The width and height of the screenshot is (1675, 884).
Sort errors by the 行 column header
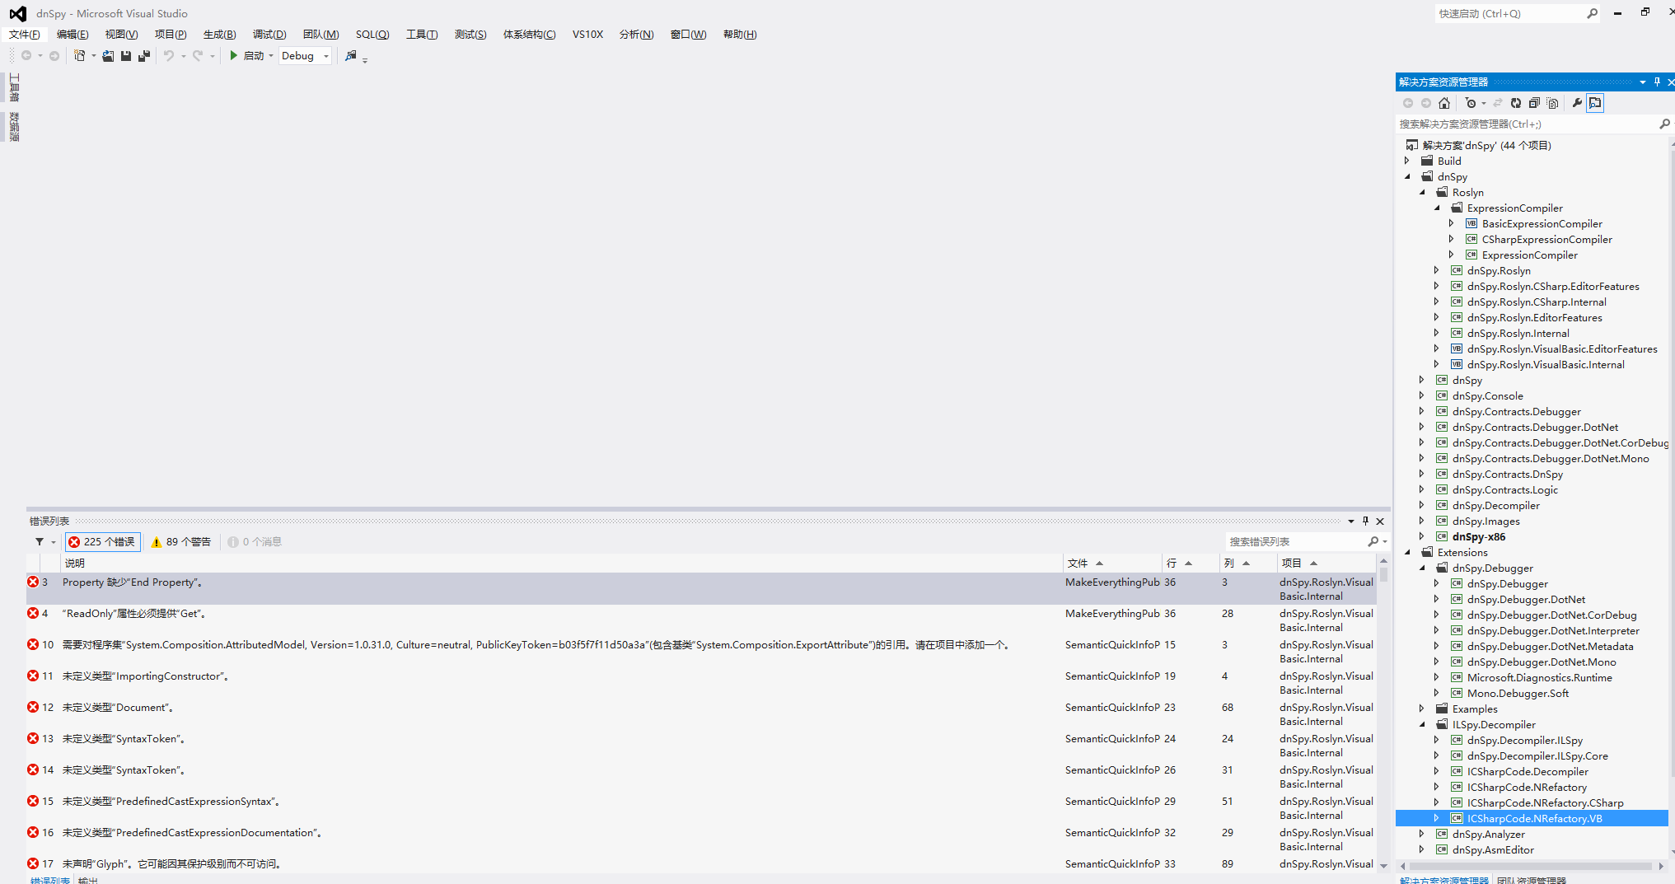tap(1190, 563)
